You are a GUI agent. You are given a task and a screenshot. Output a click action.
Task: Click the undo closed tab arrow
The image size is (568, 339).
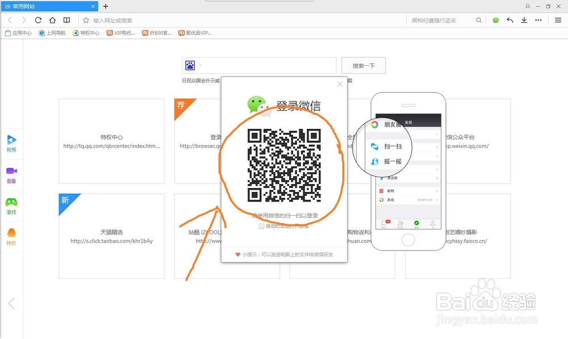[x=510, y=20]
